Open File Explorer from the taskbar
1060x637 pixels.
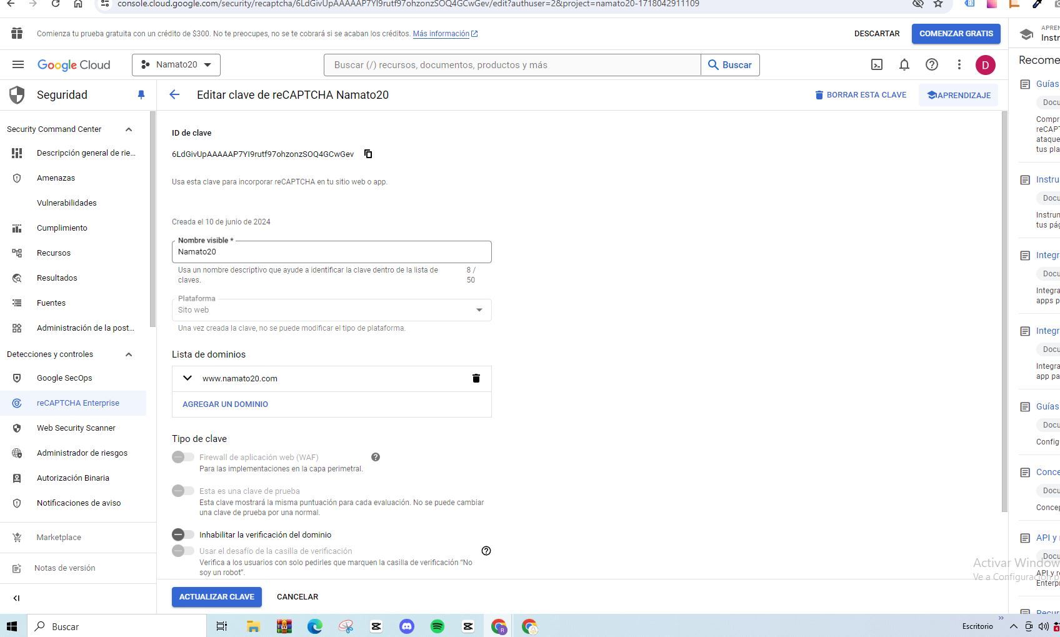point(253,626)
